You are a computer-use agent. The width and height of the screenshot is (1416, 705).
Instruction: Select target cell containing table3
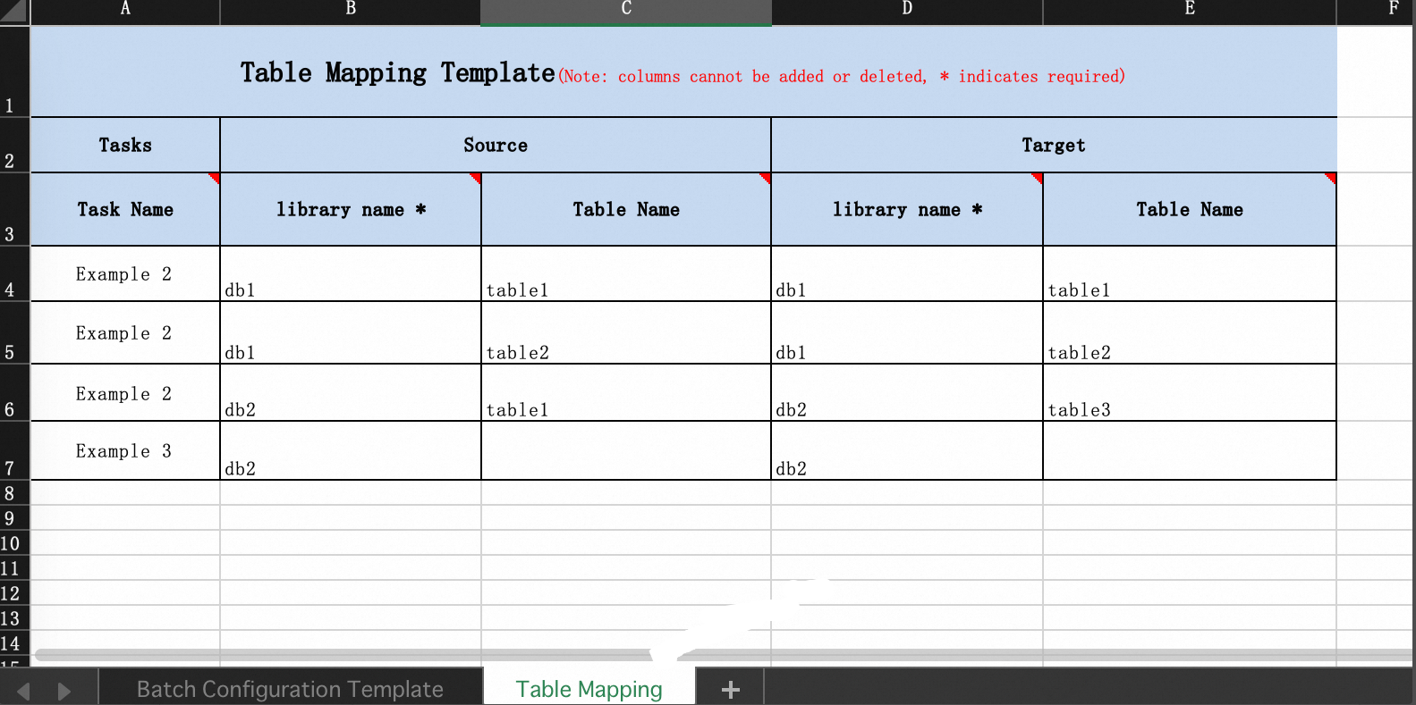coord(1189,393)
